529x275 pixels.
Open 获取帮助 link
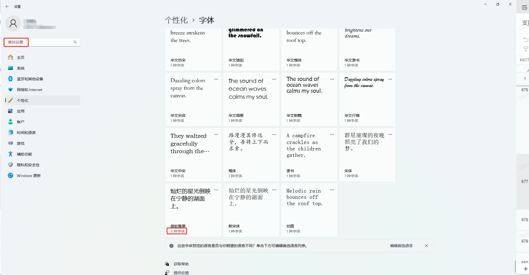pos(181,264)
